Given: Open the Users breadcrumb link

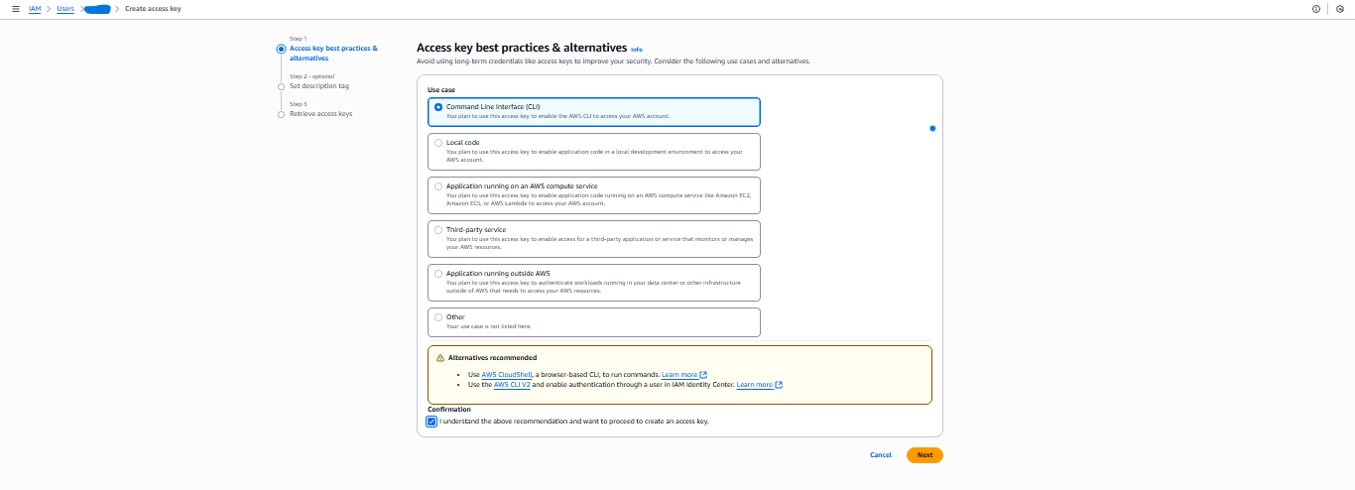Looking at the screenshot, I should click(x=65, y=8).
